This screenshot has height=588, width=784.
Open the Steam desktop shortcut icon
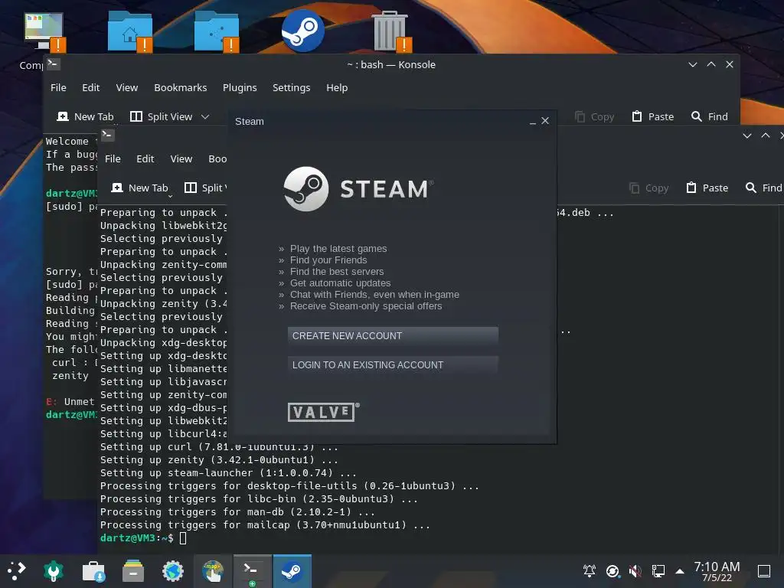coord(303,31)
